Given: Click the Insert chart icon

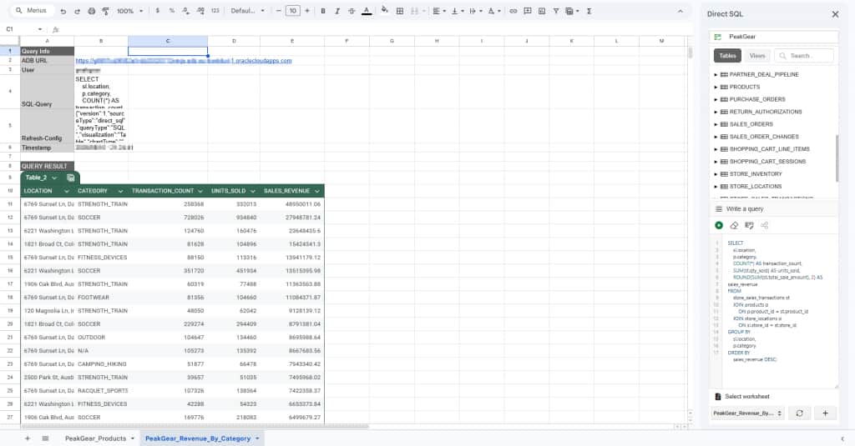Looking at the screenshot, I should click(541, 11).
